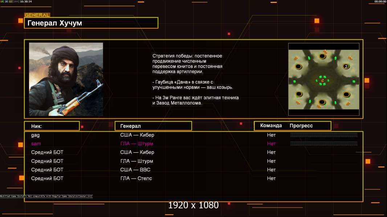Select 'Средний БОТ' in the США — ВВС row
Screen dimensions: 387x217
click(47, 170)
